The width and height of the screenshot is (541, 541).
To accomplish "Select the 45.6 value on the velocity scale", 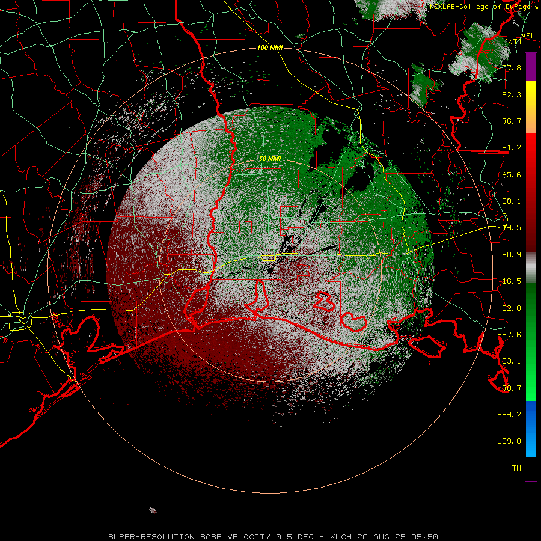I will click(512, 174).
